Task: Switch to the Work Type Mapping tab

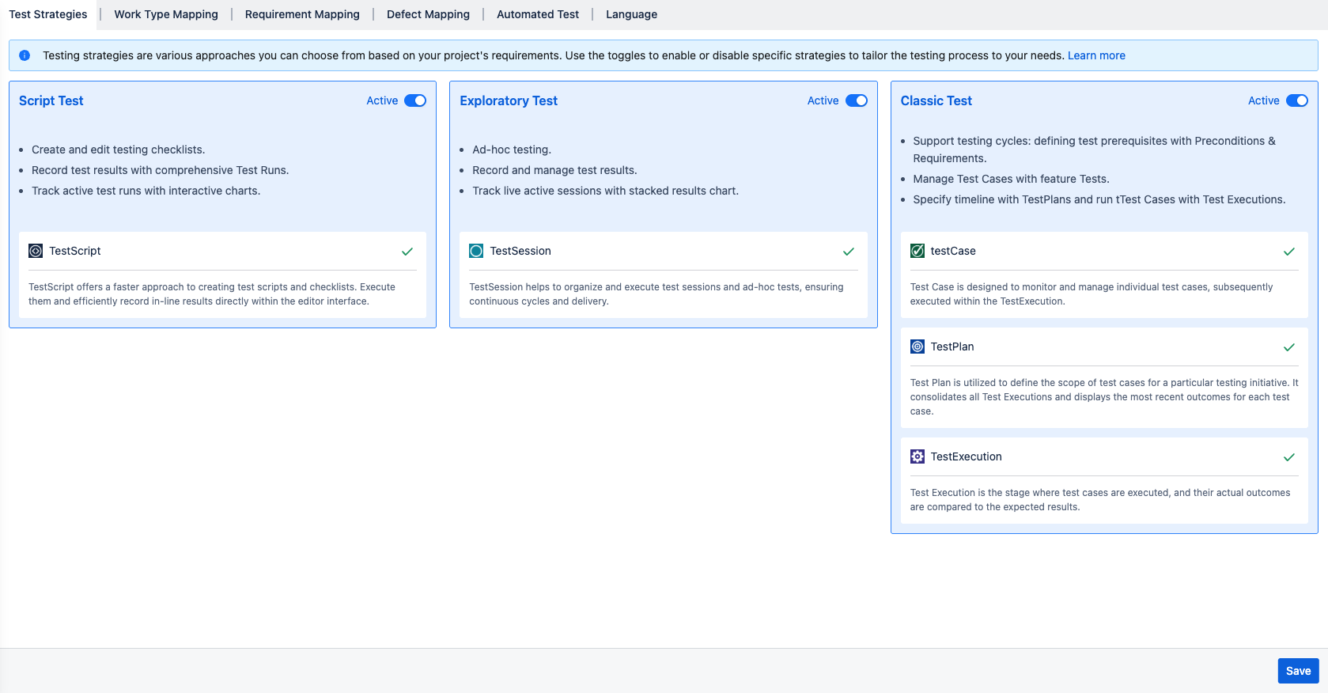Action: [166, 14]
